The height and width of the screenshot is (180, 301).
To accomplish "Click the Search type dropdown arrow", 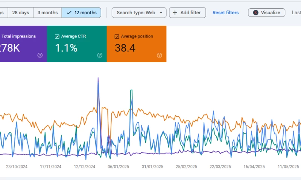I will (x=161, y=13).
